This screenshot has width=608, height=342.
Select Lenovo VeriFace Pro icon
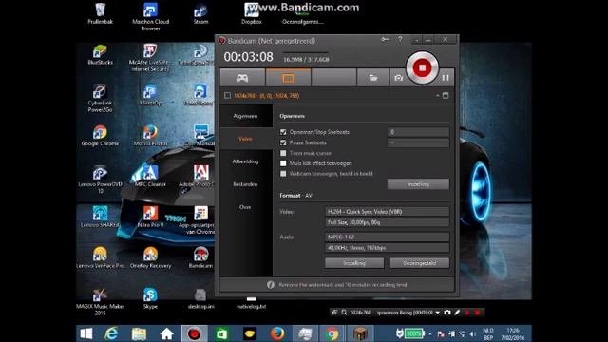100,257
